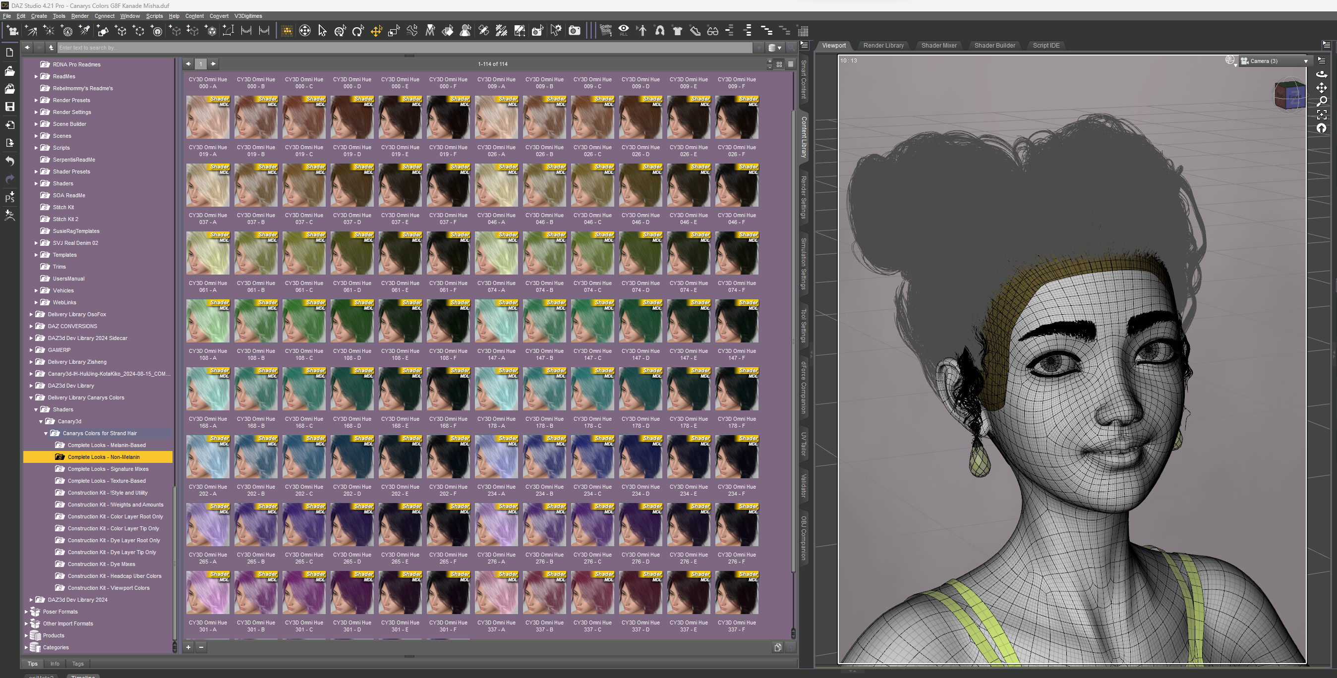1337x678 pixels.
Task: Switch to the Shader Mixer tab
Action: [938, 46]
